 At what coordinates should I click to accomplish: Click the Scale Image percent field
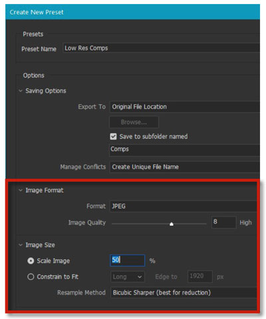click(128, 261)
